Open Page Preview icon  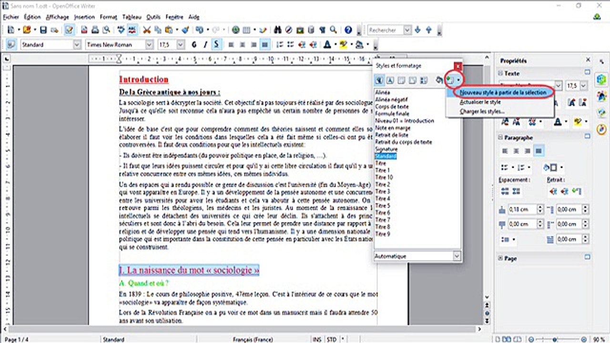(x=106, y=30)
